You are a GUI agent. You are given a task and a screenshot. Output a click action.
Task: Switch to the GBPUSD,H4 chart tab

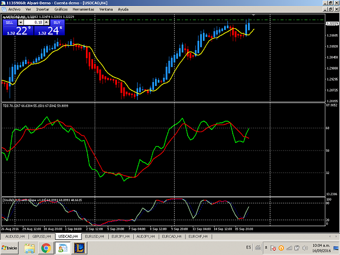click(x=42, y=237)
